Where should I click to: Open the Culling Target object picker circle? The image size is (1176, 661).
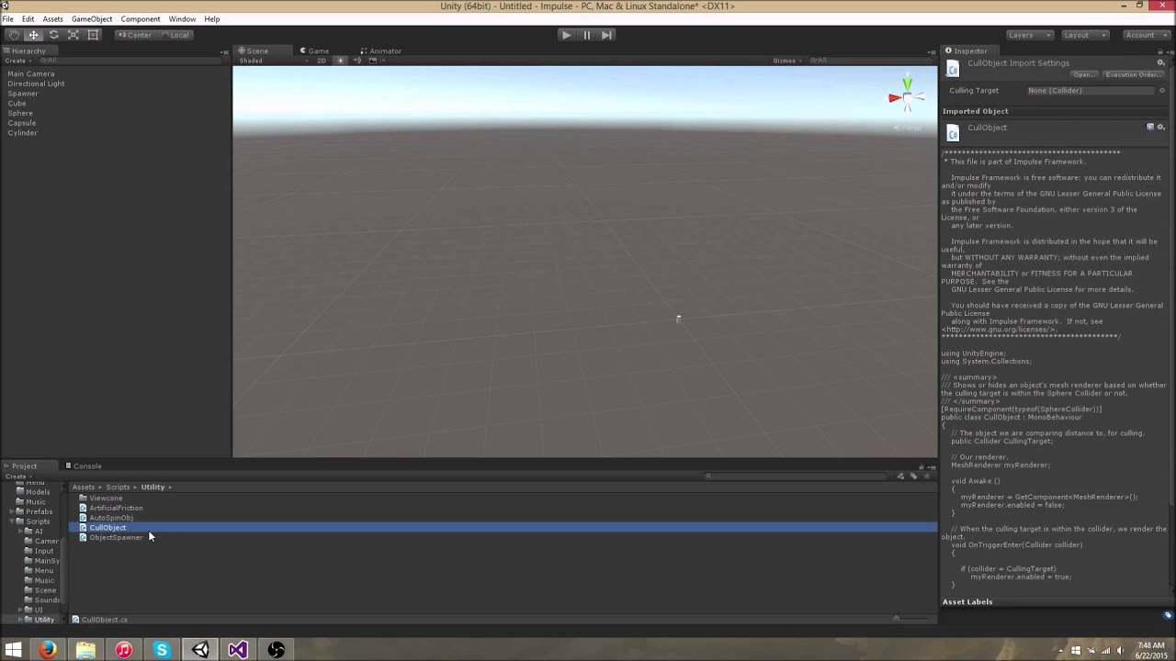[x=1162, y=91]
